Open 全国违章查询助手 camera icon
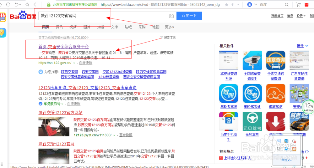The height and width of the screenshot is (168, 314). coord(252,60)
